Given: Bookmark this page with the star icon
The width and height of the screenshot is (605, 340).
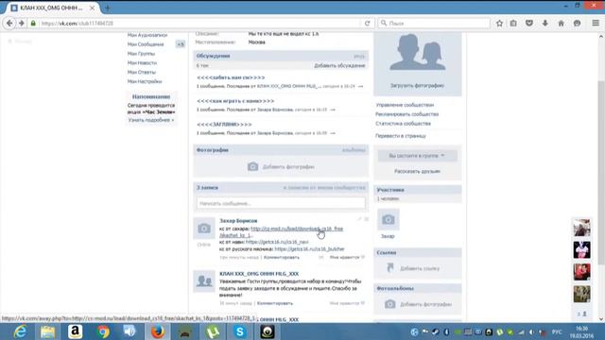Looking at the screenshot, I should 499,23.
